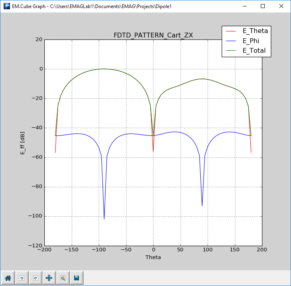Click the EM.Cube app icon in title bar
291x286 pixels.
point(7,6)
